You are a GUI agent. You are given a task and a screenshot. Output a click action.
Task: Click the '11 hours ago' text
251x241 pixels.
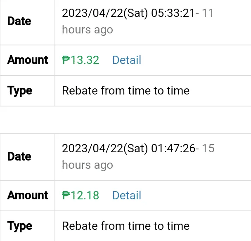point(137,21)
